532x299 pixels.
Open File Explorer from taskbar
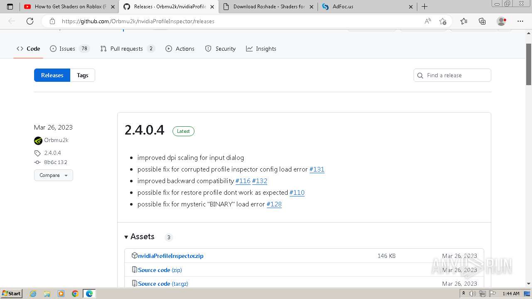(47, 294)
